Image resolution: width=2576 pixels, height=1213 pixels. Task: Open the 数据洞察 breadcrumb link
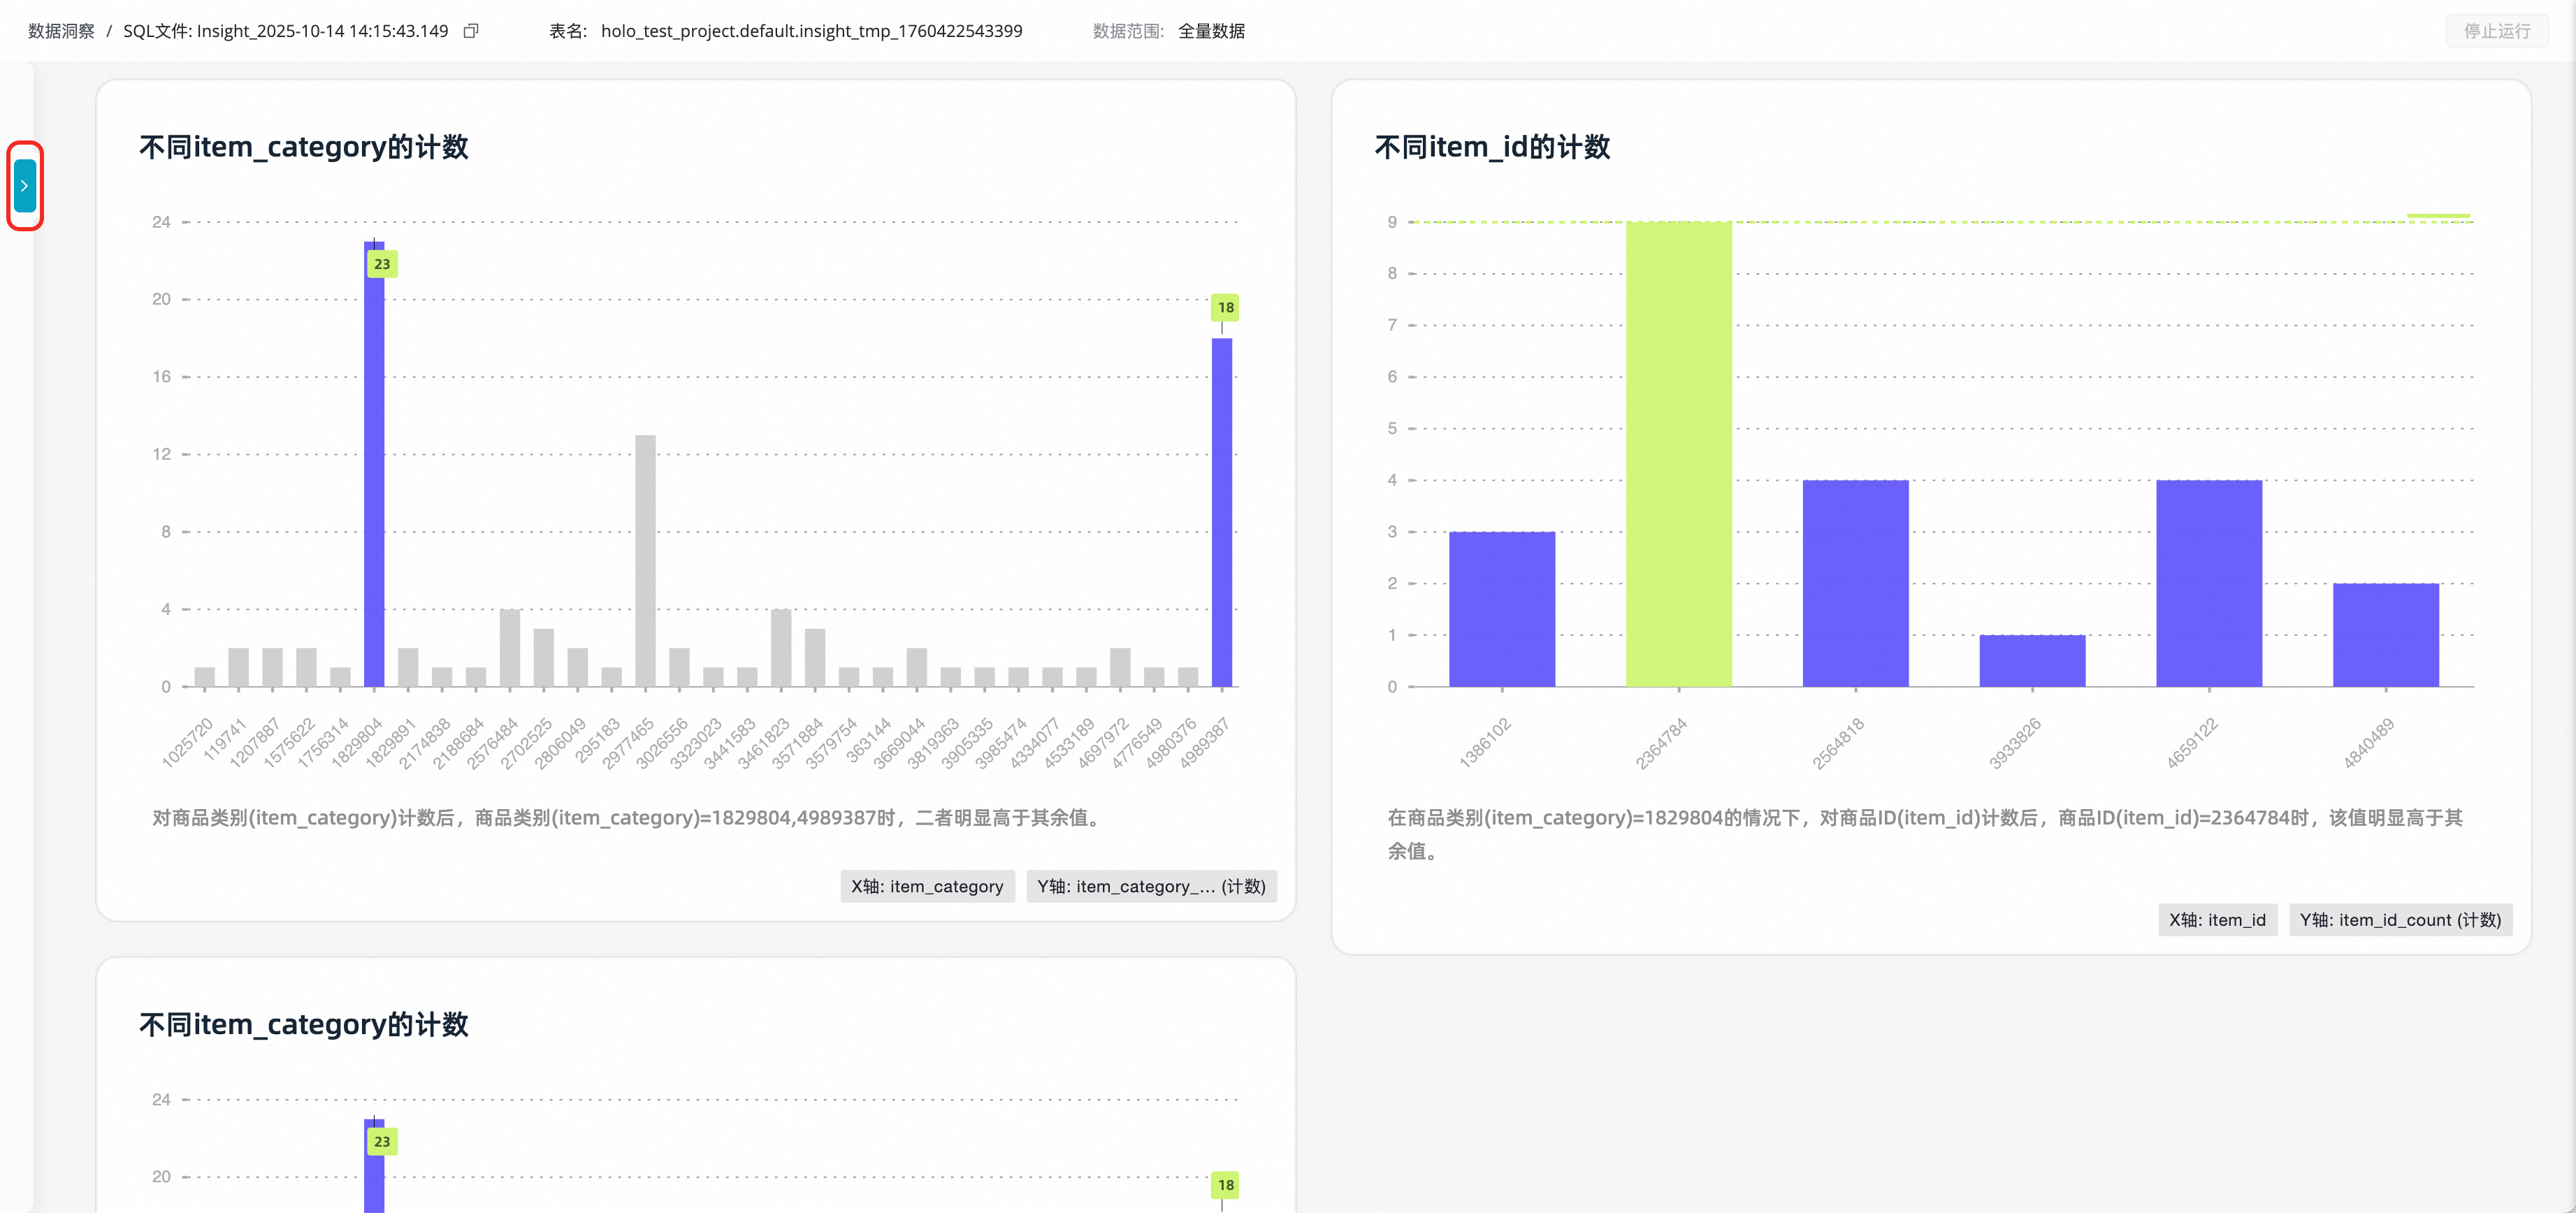(x=61, y=31)
